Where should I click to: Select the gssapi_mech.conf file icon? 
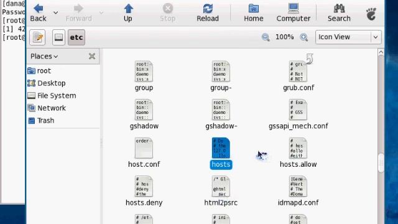click(x=298, y=110)
